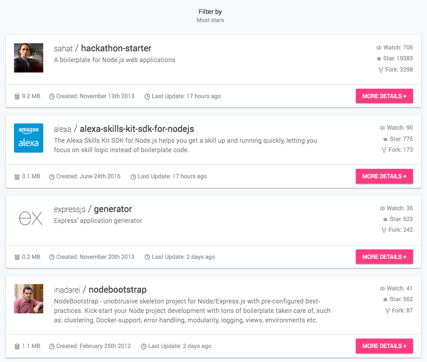Click the eye icon beside Watch: 706
This screenshot has height=362, width=427.
pyautogui.click(x=379, y=48)
